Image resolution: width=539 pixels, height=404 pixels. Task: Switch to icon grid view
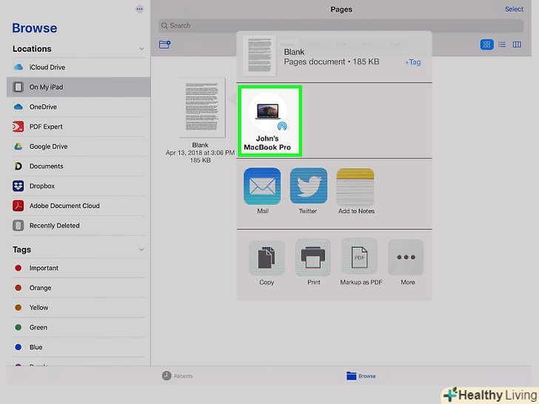point(486,44)
